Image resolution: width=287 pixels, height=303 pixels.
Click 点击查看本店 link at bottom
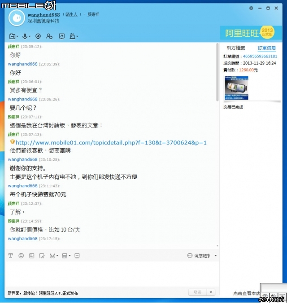(246, 293)
